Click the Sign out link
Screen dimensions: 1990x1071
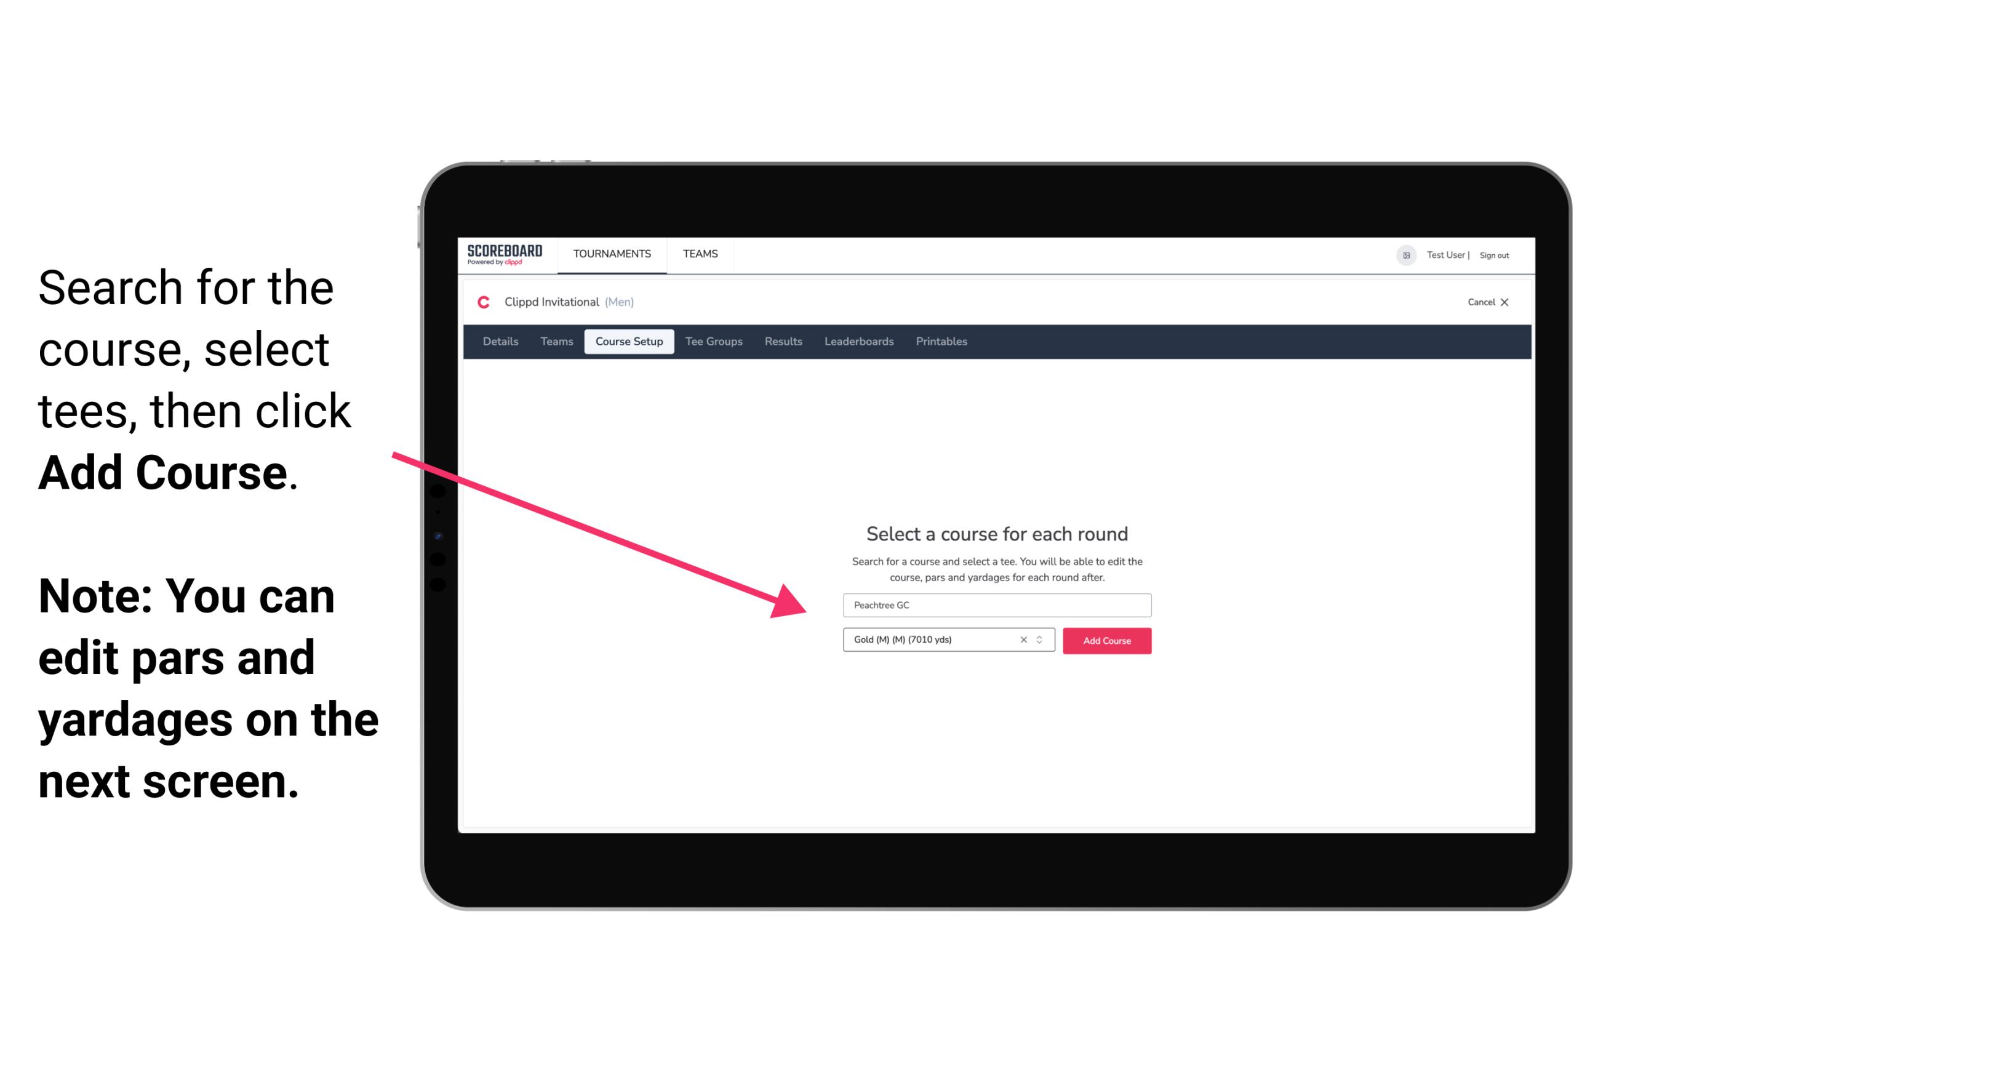(1495, 255)
